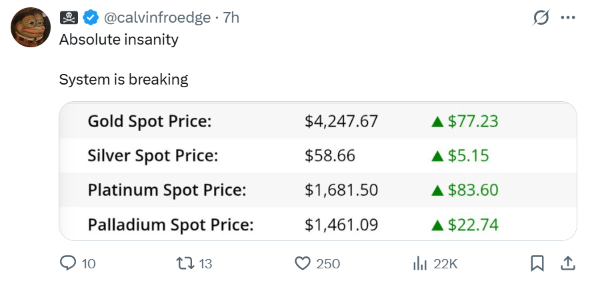Click the pirate flag emoji name
The image size is (592, 281).
point(69,18)
